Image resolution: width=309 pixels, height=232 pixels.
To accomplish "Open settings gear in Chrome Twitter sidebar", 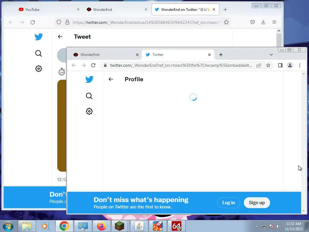I will point(89,111).
